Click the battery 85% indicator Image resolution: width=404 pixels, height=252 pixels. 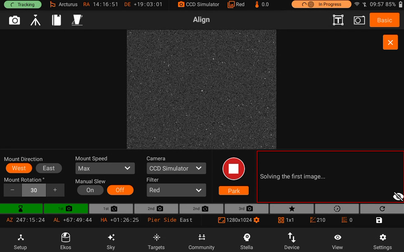(394, 4)
